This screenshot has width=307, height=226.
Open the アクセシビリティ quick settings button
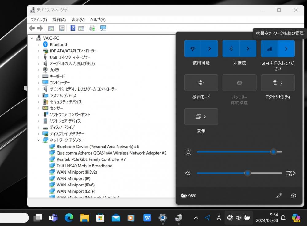coord(278,83)
